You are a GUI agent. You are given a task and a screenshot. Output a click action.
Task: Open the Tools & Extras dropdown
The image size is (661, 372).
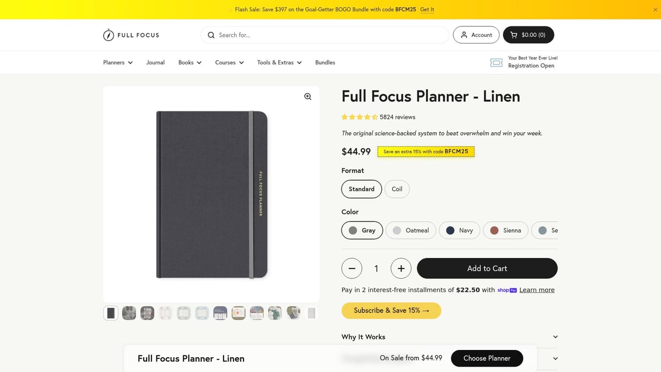pos(279,62)
